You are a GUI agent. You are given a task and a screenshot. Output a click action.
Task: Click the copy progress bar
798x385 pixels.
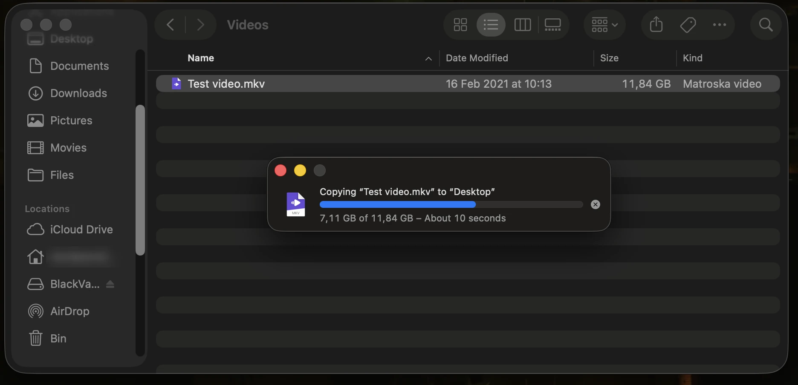451,204
